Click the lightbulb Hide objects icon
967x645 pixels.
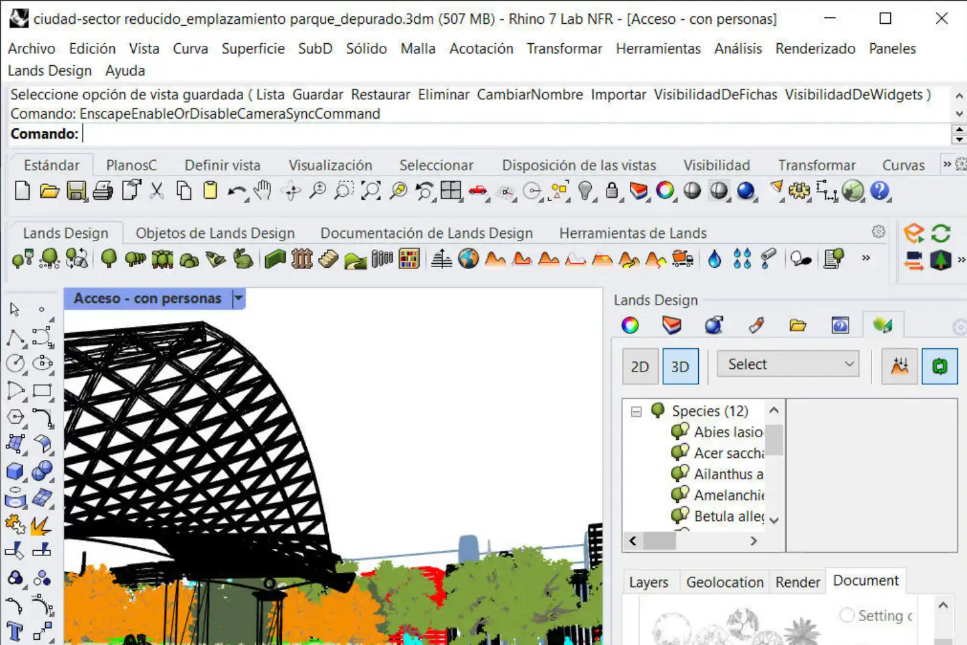point(585,191)
